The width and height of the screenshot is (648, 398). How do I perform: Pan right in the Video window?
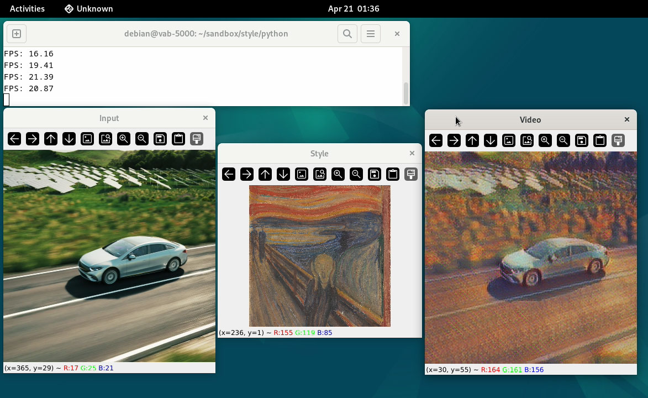[x=454, y=140]
